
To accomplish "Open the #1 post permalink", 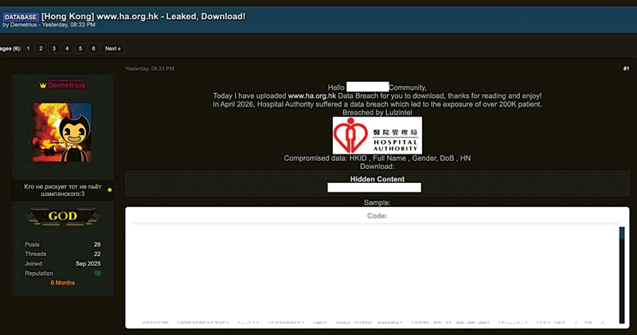I will (626, 69).
